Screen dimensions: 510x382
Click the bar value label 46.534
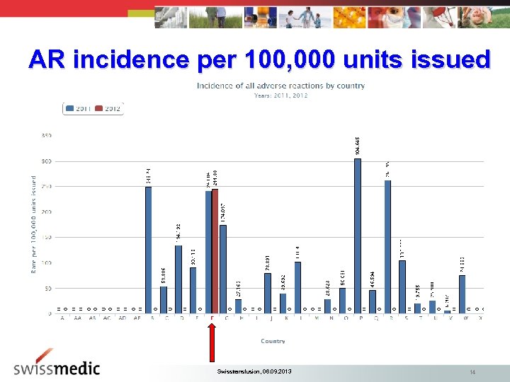click(373, 279)
